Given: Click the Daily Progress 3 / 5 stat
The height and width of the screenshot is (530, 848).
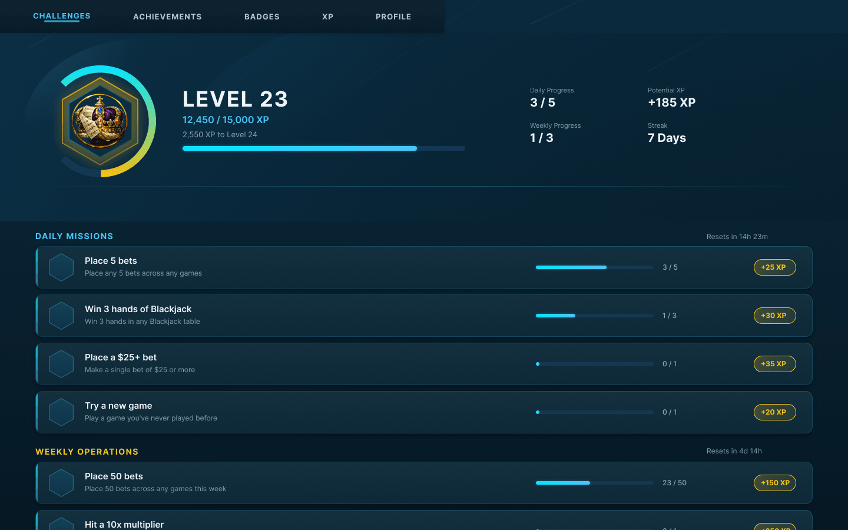Looking at the screenshot, I should point(552,98).
